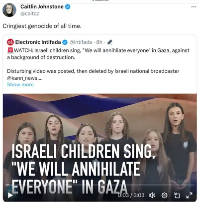The width and height of the screenshot is (199, 202).
Task: Open the @intifada handle link
Action: (81, 42)
